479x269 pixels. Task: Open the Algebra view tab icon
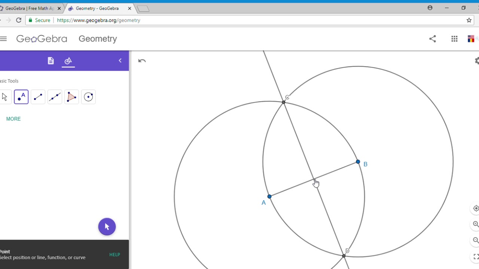51,61
